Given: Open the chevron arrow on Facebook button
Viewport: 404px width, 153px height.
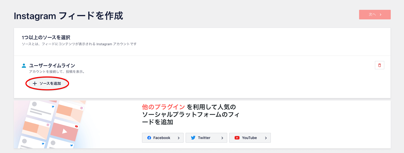Looking at the screenshot, I should [179, 138].
